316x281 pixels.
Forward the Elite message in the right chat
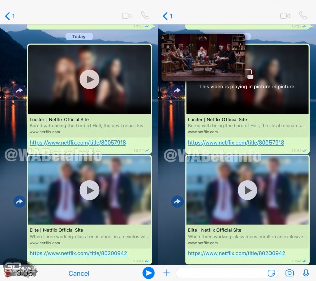pos(177,202)
